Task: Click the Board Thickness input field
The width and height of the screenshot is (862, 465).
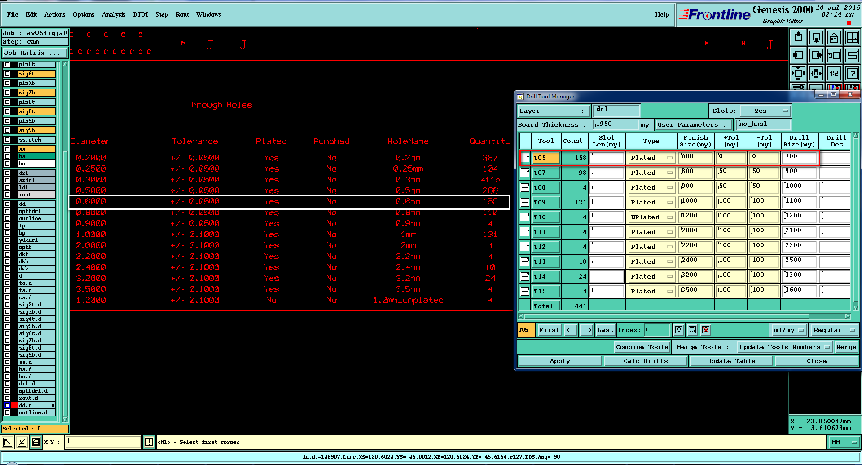Action: 616,124
